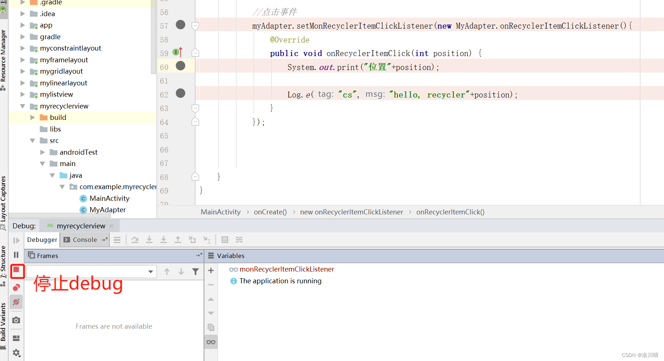Image resolution: width=664 pixels, height=361 pixels.
Task: Filter frames with funnel icon
Action: pyautogui.click(x=196, y=272)
